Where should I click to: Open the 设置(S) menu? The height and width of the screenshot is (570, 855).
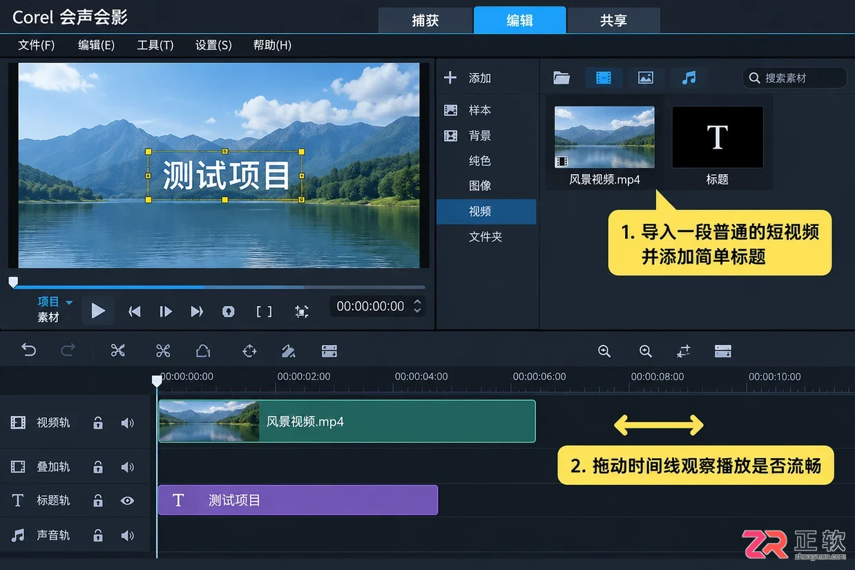213,45
